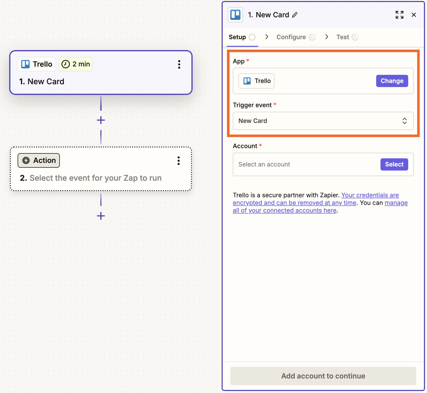Switch to the Test tab
The height and width of the screenshot is (393, 427).
tap(343, 37)
